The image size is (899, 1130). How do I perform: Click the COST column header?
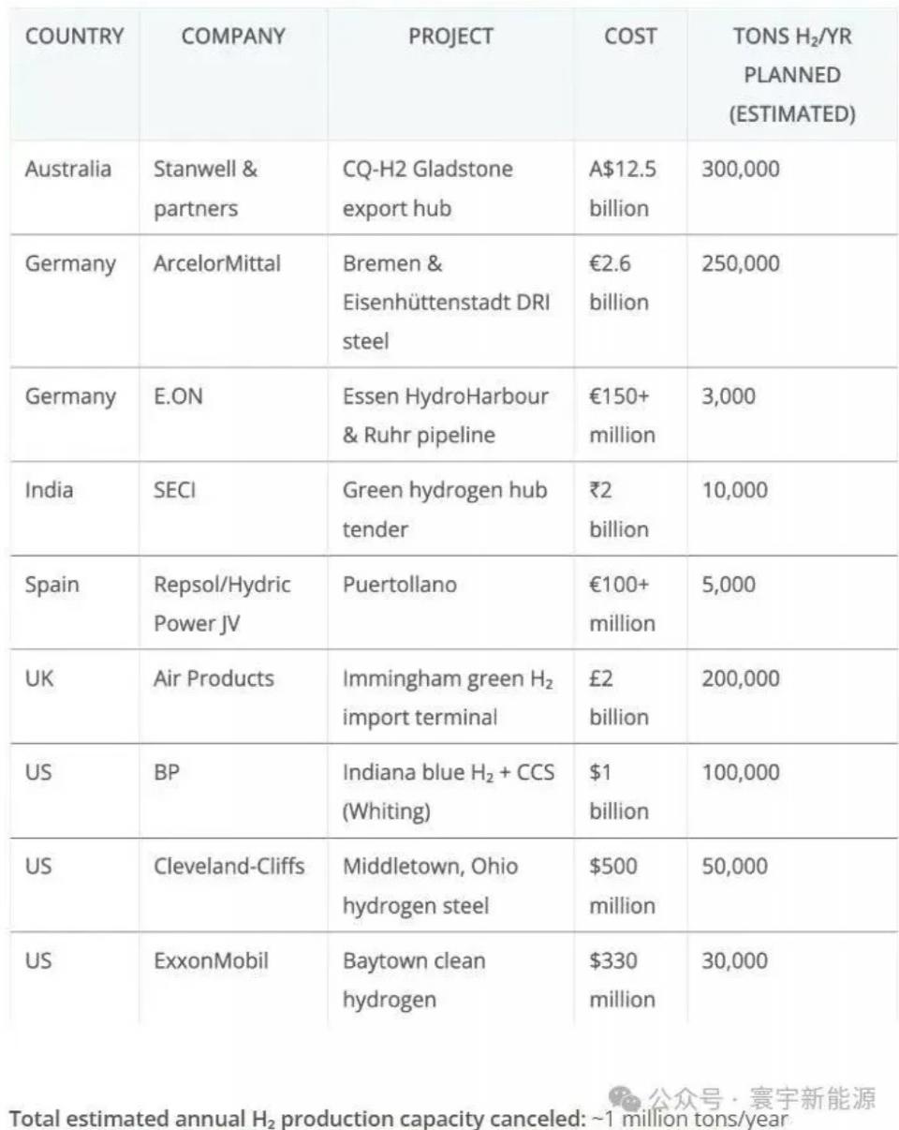pos(630,37)
